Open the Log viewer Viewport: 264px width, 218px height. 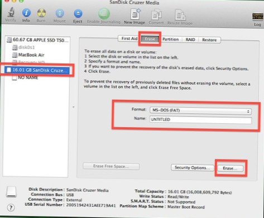click(257, 17)
